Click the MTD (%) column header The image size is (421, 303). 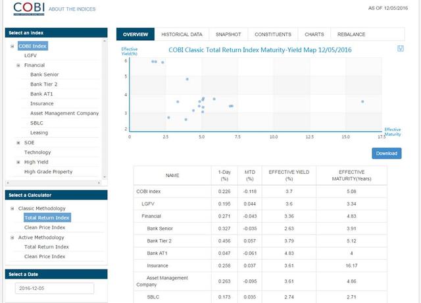coord(250,175)
